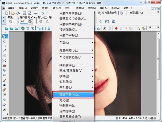Click the red script record button
Viewport: 162px width, 122px height.
coord(116,28)
